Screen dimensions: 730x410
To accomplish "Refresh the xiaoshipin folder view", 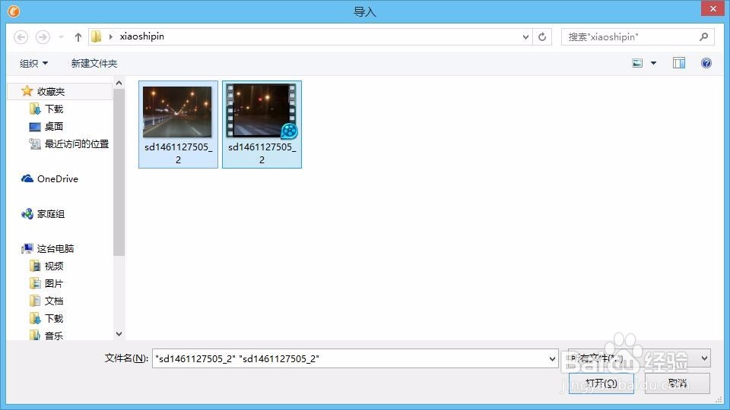I will coord(542,36).
